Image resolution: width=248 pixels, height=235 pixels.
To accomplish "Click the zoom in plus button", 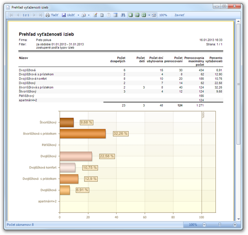I will coord(235,224).
